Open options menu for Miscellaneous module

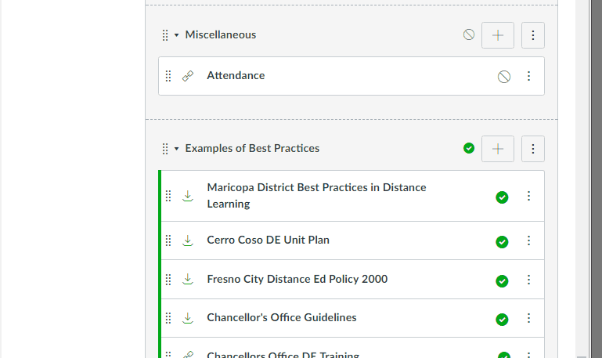(x=533, y=35)
